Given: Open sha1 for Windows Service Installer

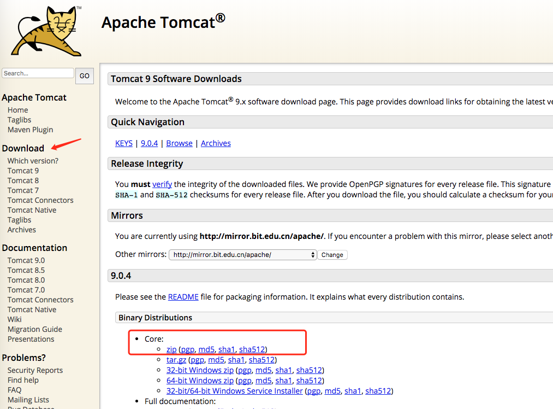Looking at the screenshot, I should 353,391.
